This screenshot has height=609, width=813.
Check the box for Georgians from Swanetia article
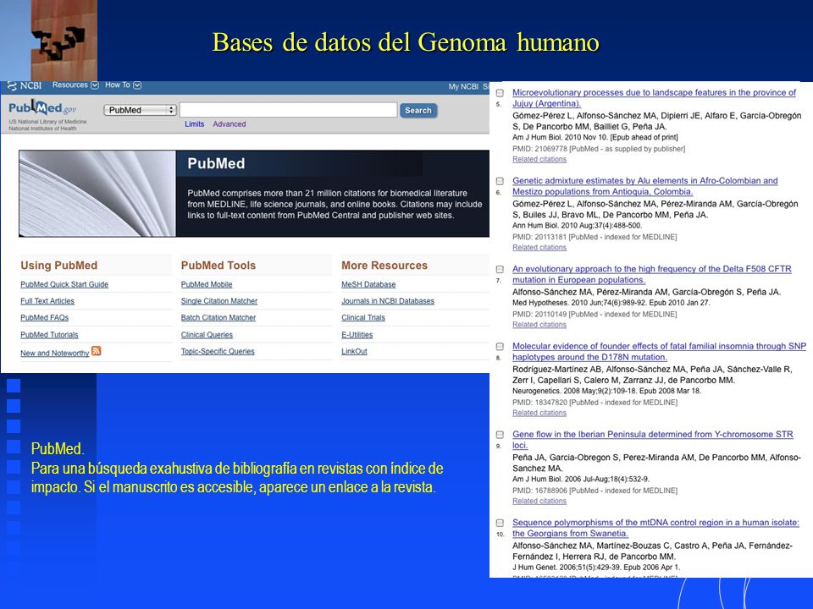pos(500,523)
